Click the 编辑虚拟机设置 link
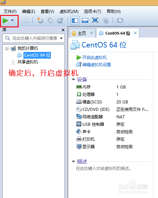158x198 pixels. point(97,65)
